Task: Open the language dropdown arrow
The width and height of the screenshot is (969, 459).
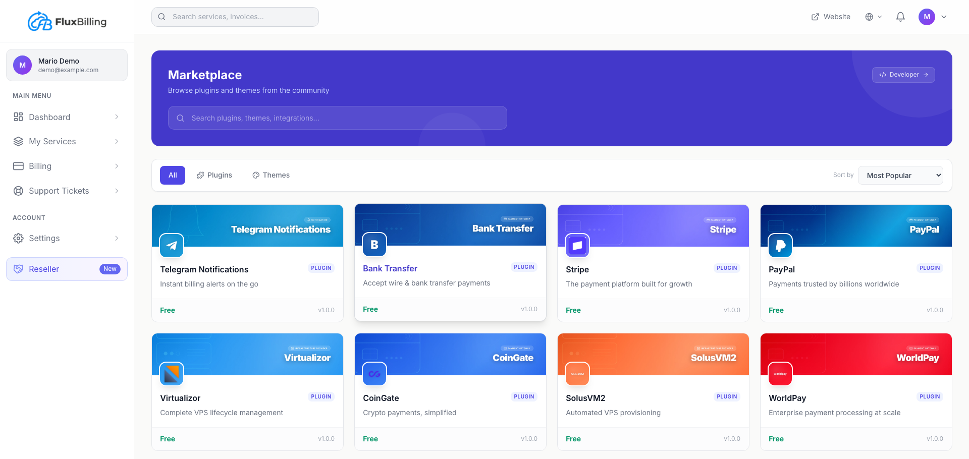Action: tap(880, 17)
